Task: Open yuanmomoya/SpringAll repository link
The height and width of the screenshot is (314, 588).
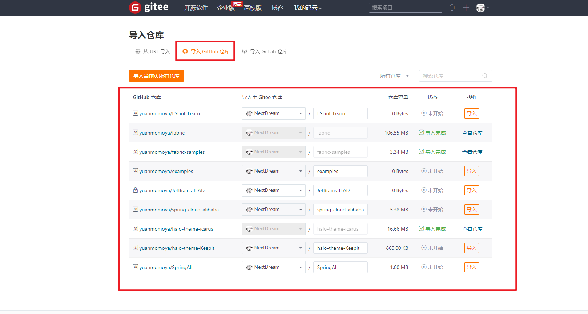Action: (166, 267)
